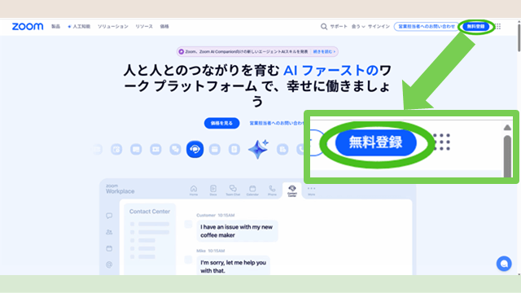Select the highlighted headset Contact Center carousel icon
Screen dimensions: 521x293
(195, 149)
